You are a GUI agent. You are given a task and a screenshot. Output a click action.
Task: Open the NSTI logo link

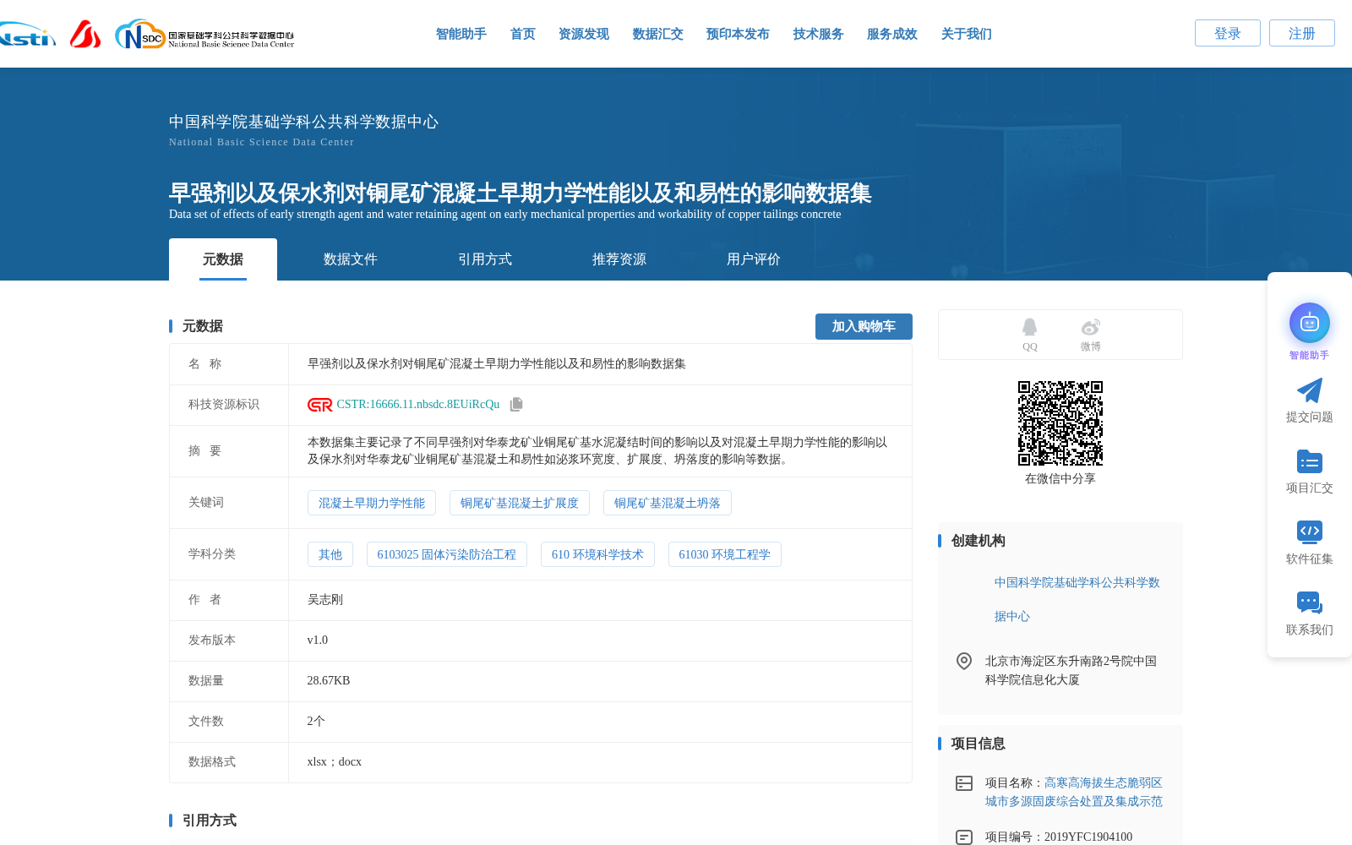(27, 35)
